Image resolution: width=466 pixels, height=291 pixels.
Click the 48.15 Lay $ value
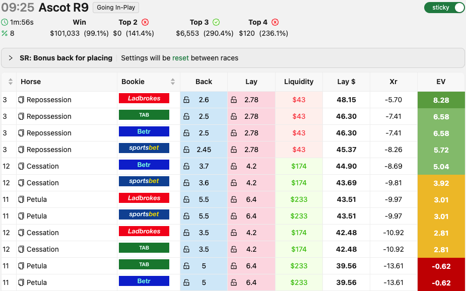tap(346, 100)
